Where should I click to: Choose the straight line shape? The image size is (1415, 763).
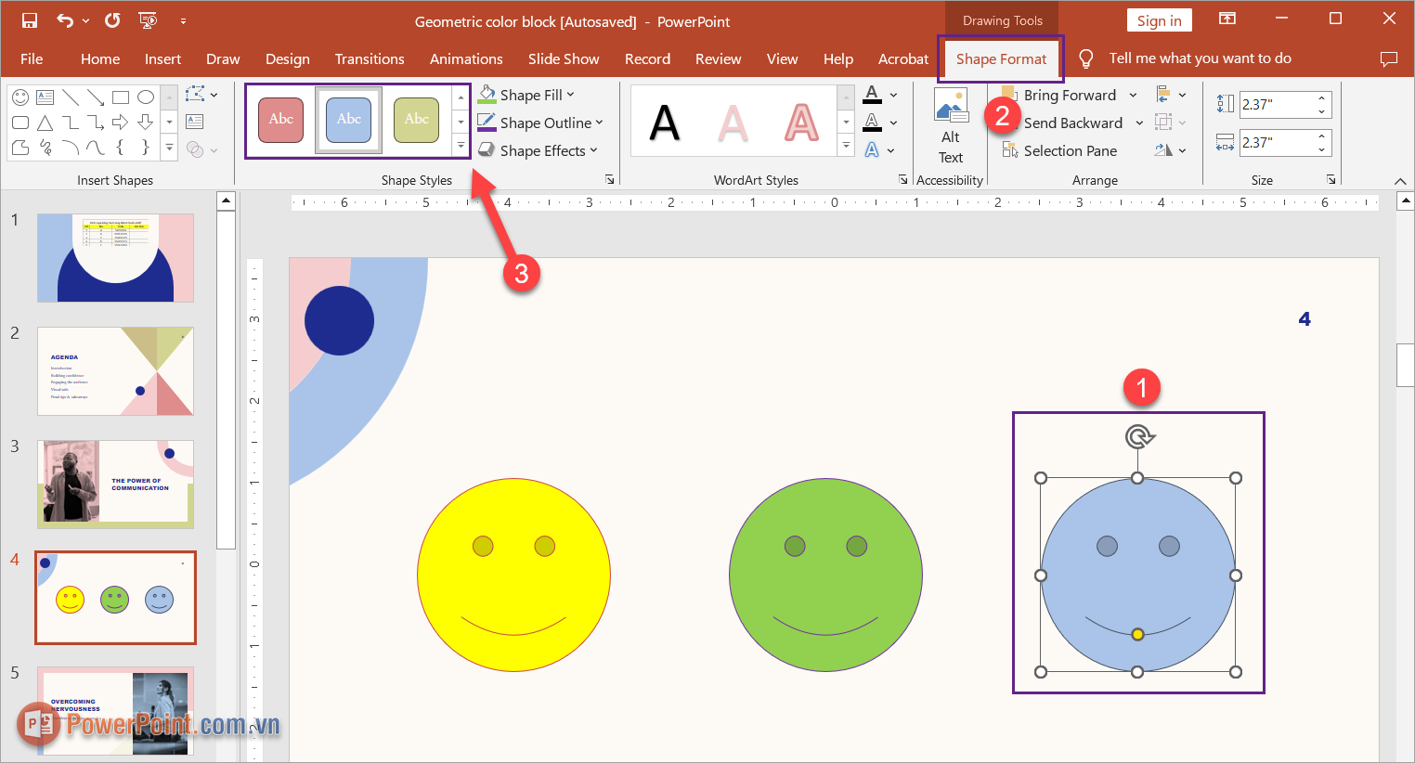[71, 97]
